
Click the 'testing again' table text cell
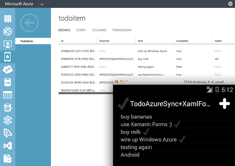146,67
